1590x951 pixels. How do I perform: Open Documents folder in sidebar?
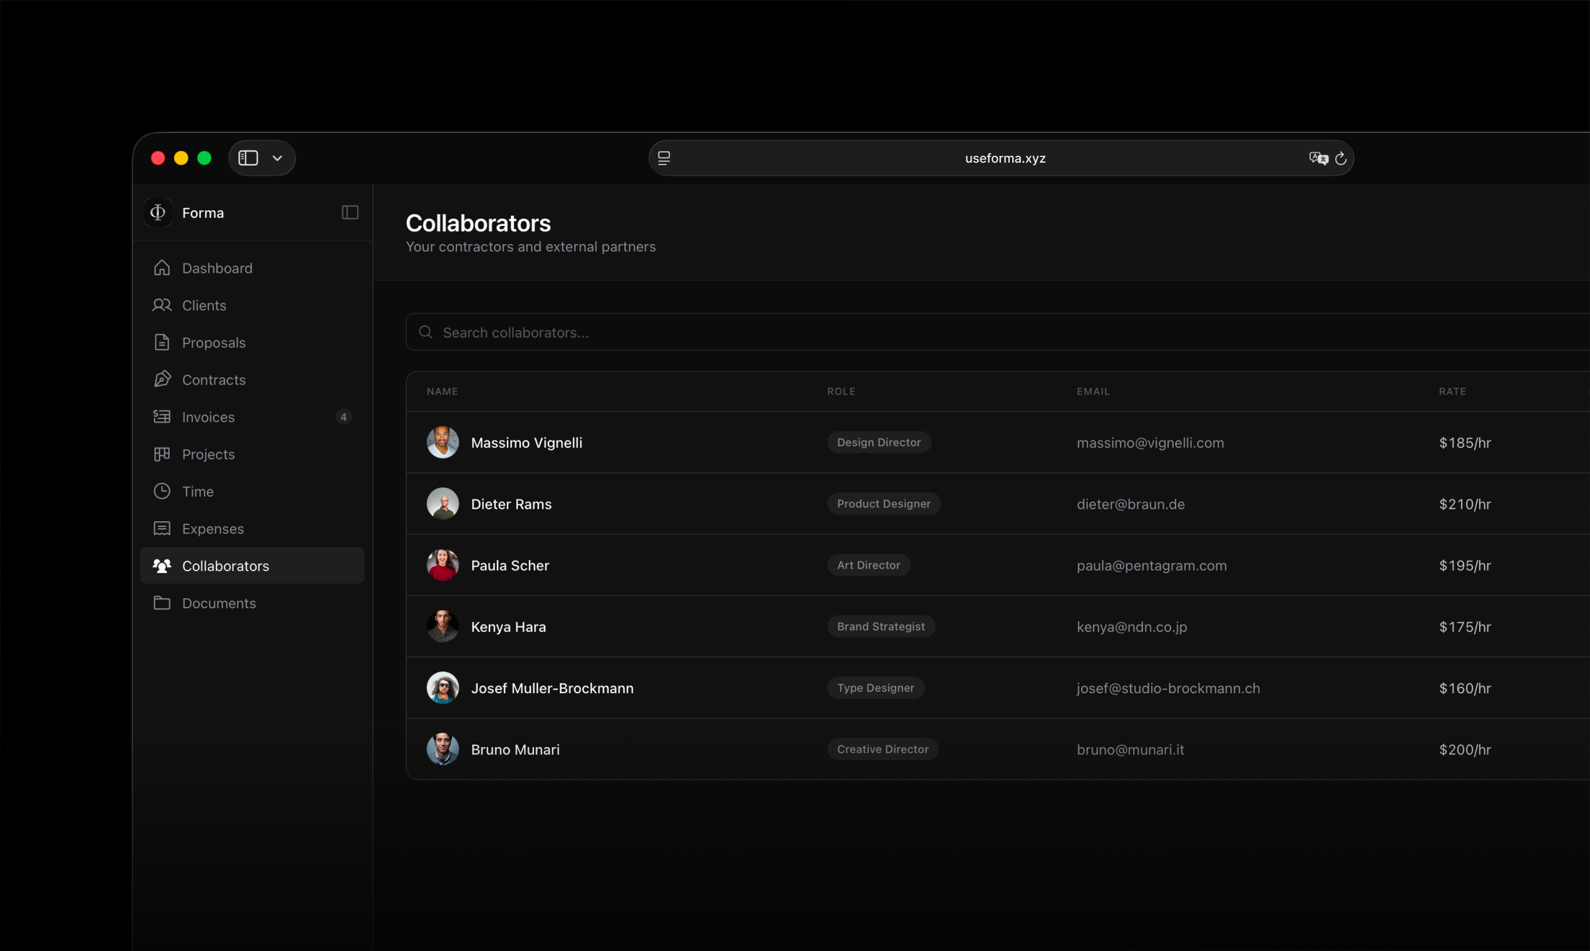pyautogui.click(x=218, y=603)
